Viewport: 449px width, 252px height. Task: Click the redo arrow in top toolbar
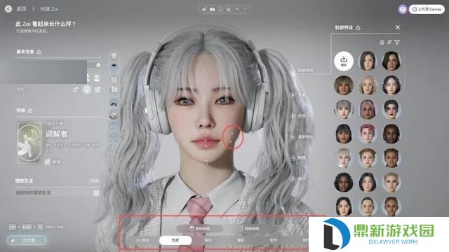[x=245, y=9]
